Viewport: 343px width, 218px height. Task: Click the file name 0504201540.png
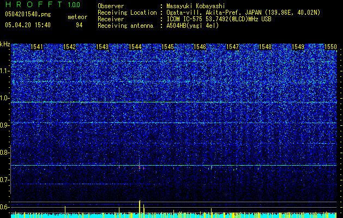[x=28, y=14]
